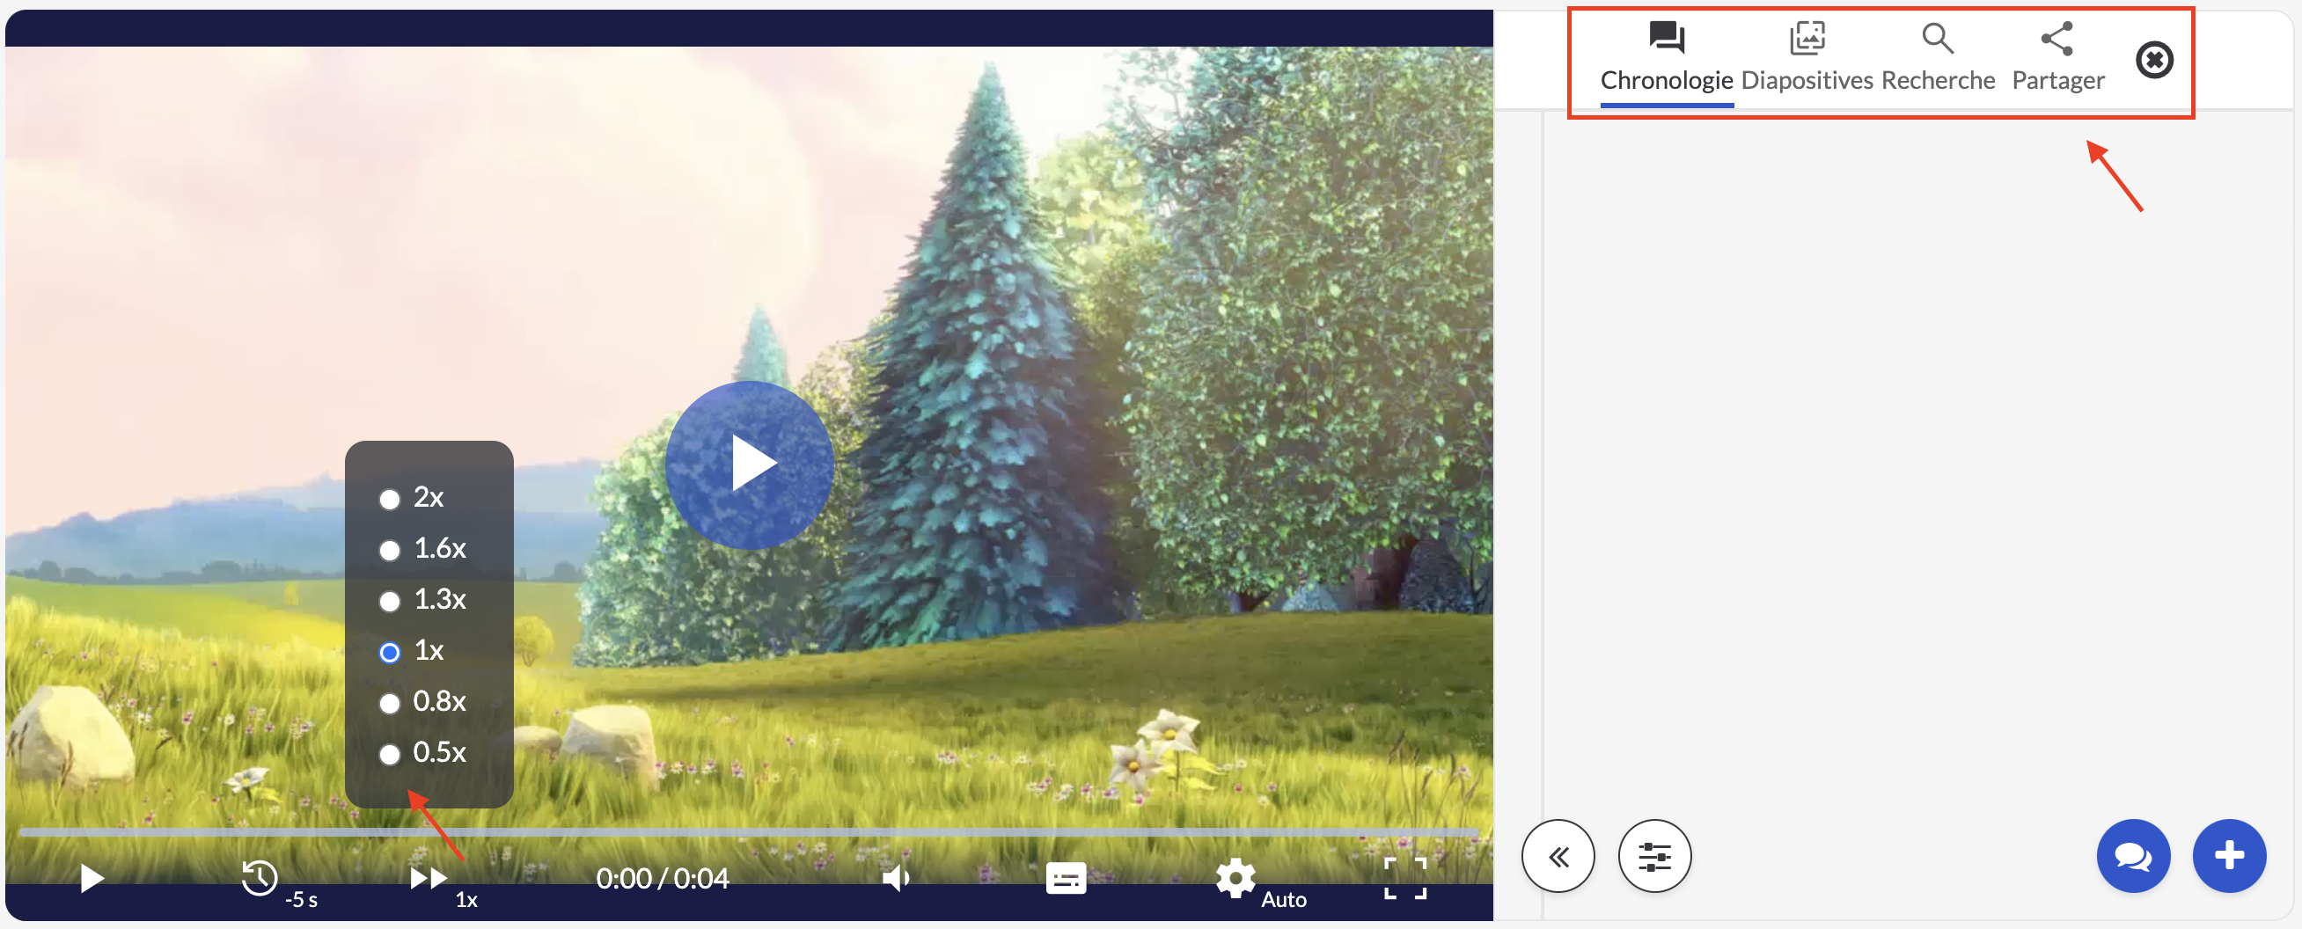Click the 0:00 / 0:04 time display

click(x=663, y=878)
